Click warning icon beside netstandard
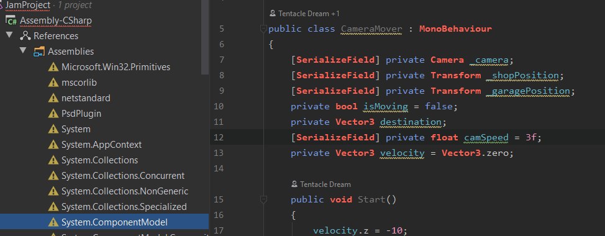 tap(53, 98)
